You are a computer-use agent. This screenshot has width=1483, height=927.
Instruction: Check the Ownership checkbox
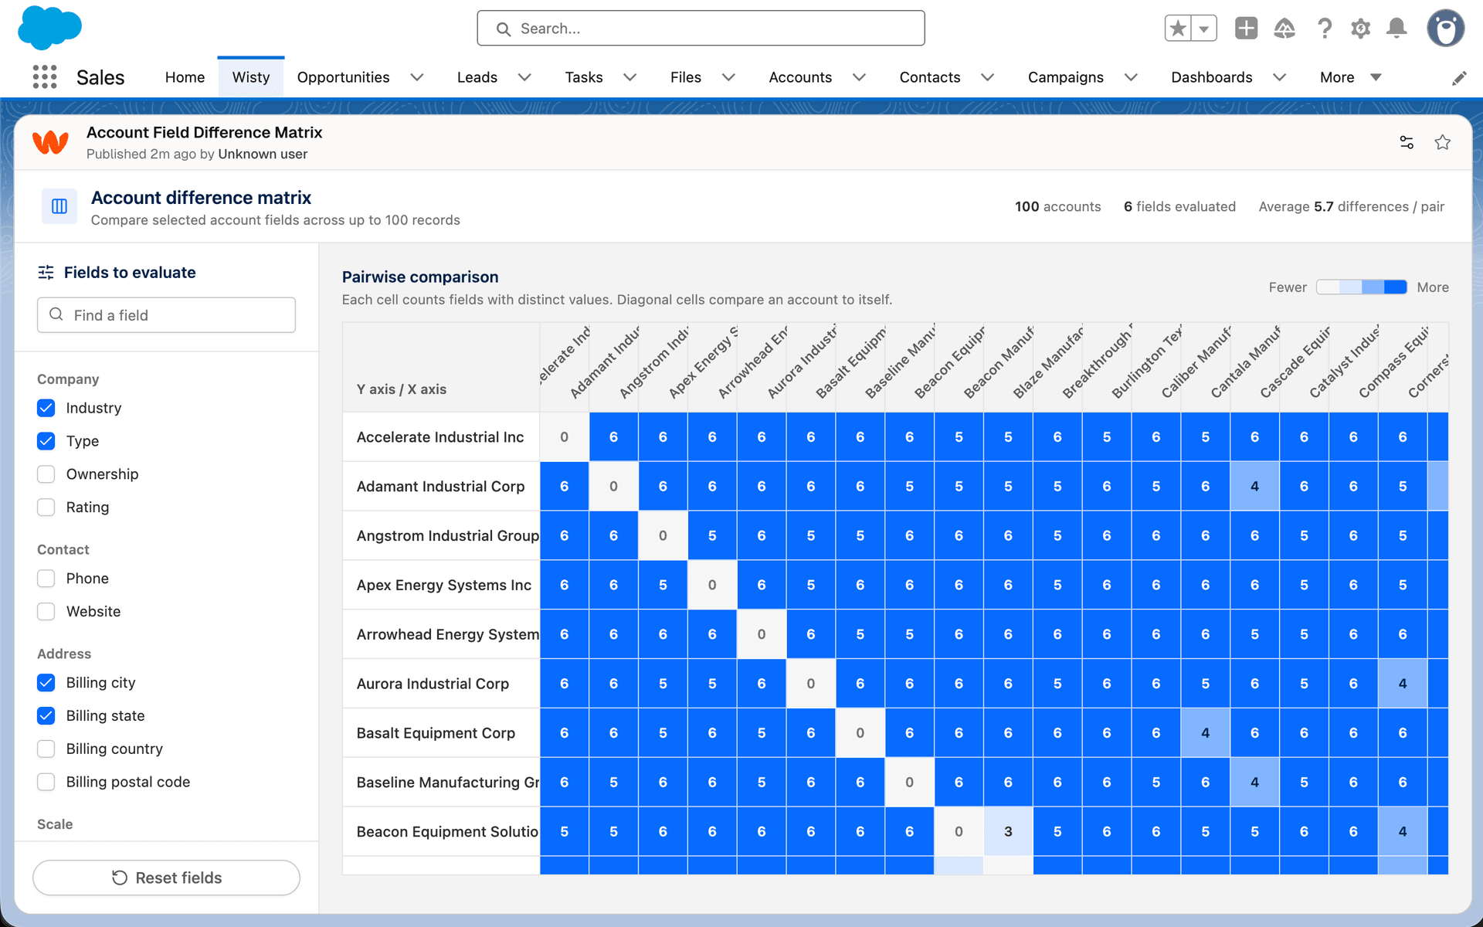[46, 474]
